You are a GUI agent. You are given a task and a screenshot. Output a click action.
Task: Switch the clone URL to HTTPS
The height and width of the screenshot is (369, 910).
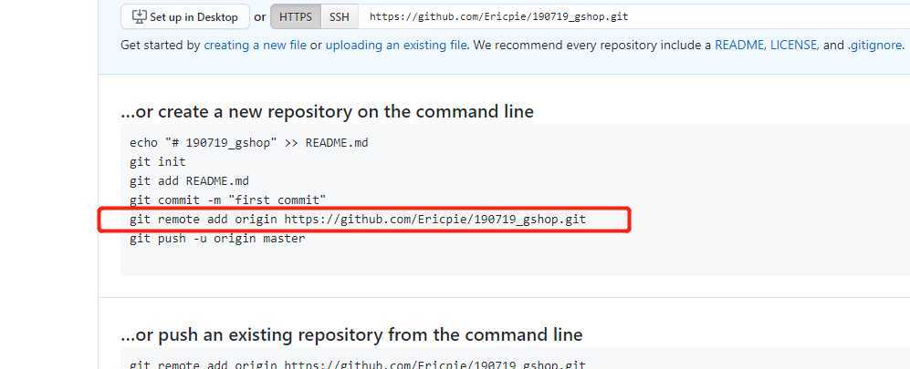[x=296, y=16]
